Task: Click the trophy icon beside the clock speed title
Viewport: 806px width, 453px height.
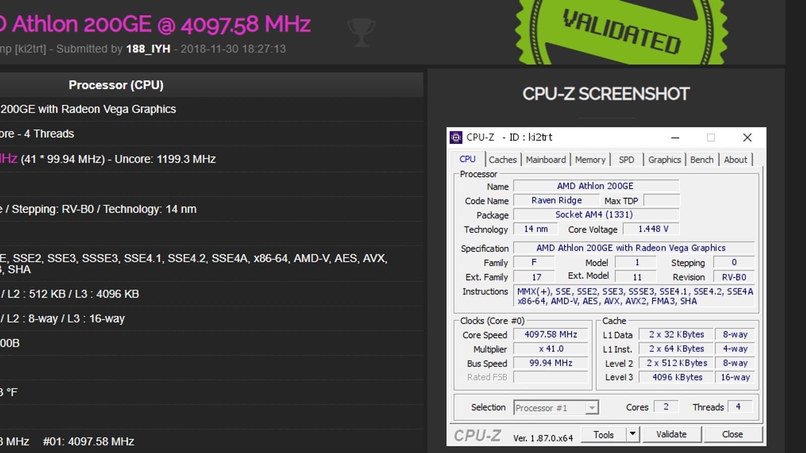Action: point(361,31)
